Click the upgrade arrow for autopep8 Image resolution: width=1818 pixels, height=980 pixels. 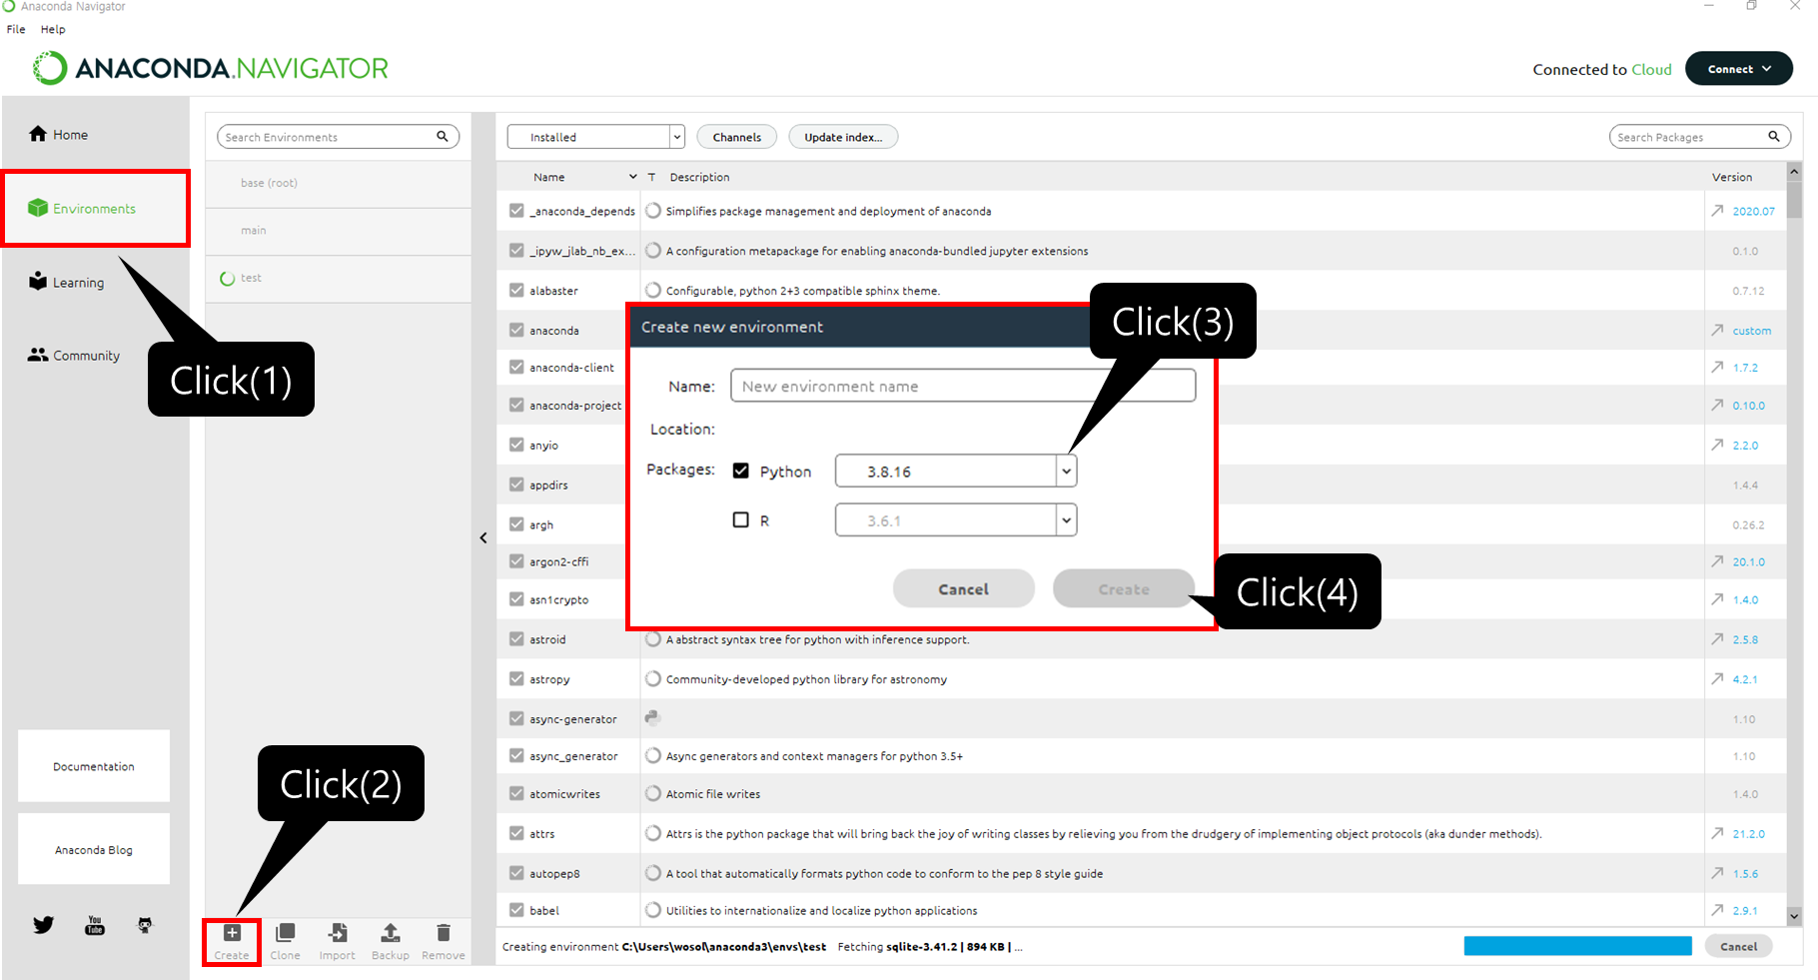(1717, 873)
